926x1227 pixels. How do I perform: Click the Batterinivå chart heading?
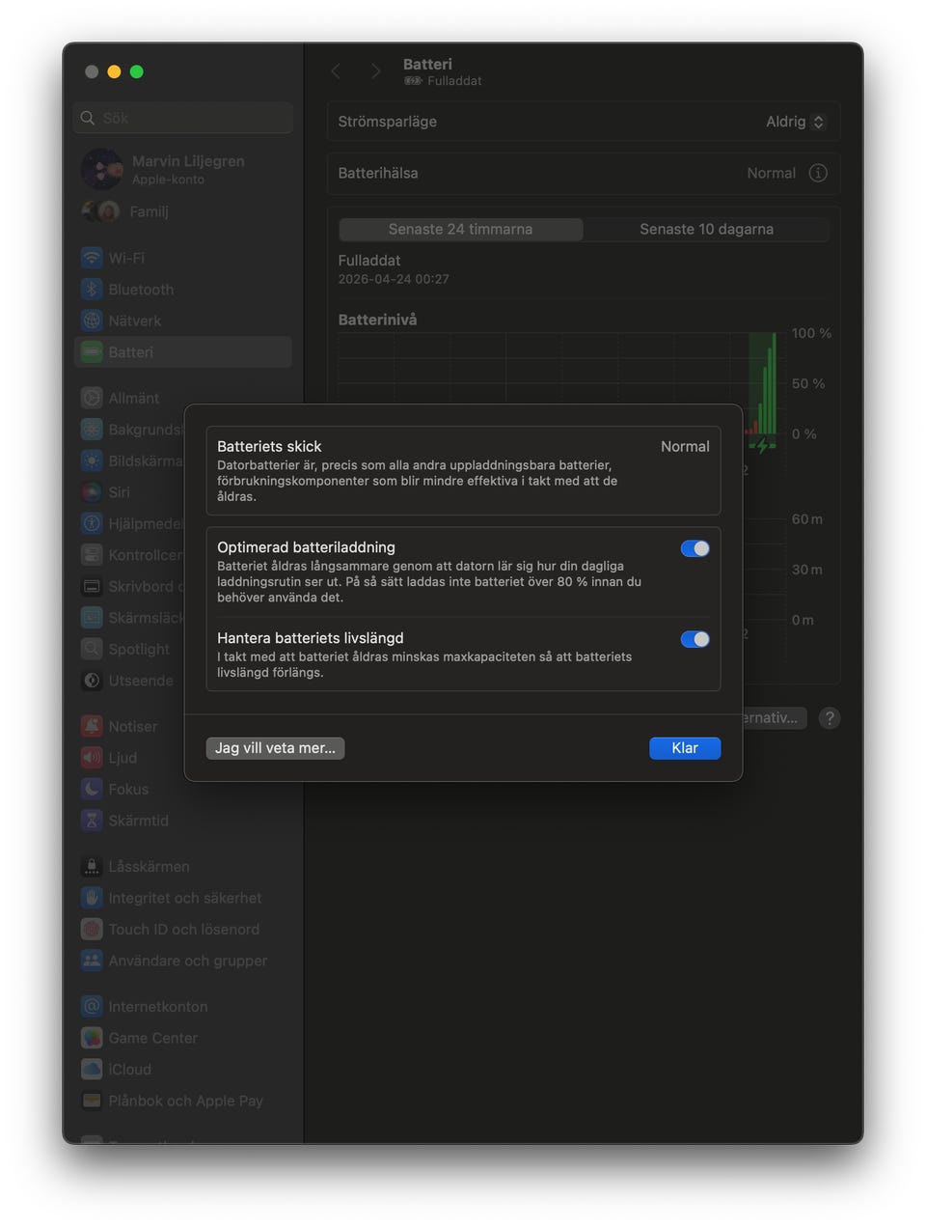pyautogui.click(x=378, y=320)
